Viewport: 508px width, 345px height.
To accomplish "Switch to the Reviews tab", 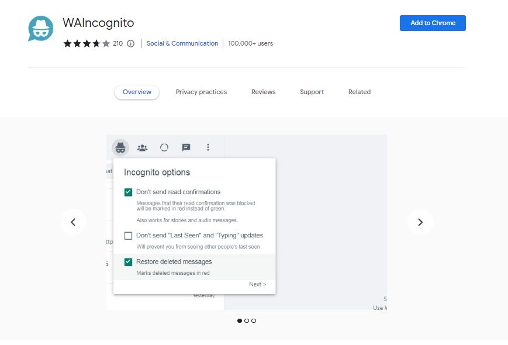I will (264, 92).
